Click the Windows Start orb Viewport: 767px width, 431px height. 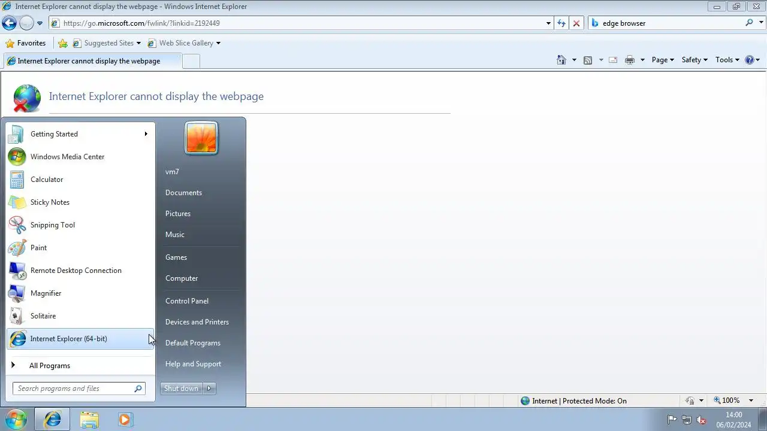(16, 420)
